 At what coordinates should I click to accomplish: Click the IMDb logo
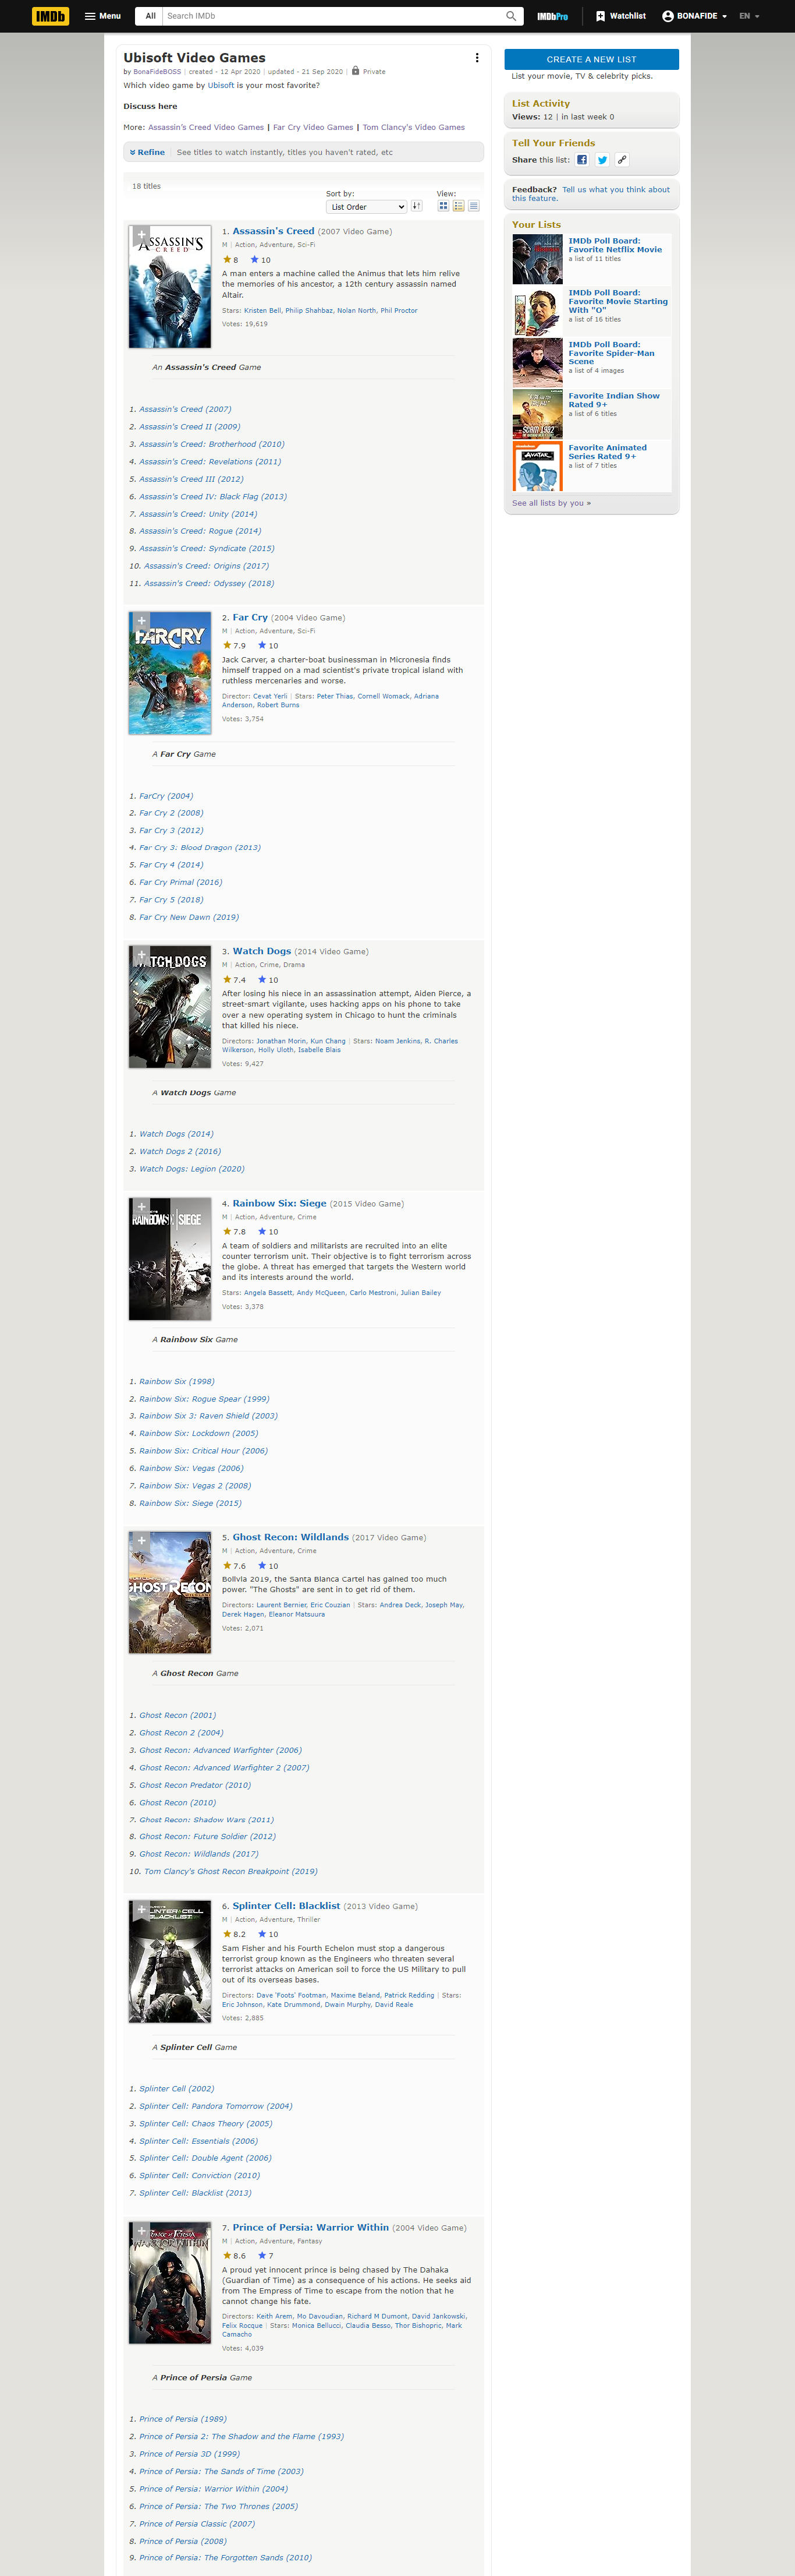(x=51, y=16)
